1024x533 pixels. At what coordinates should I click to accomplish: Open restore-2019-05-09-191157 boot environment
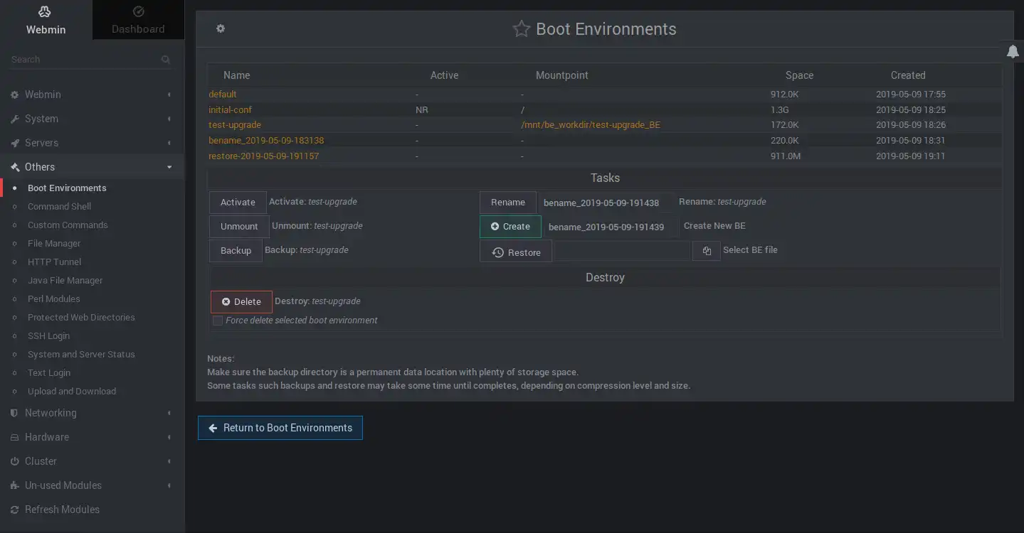click(x=263, y=156)
